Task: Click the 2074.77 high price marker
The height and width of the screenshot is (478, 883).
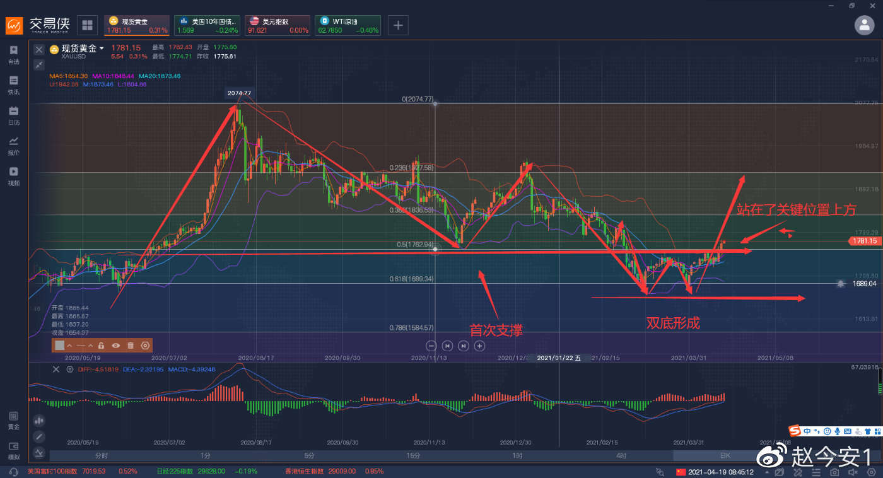Action: coord(240,93)
